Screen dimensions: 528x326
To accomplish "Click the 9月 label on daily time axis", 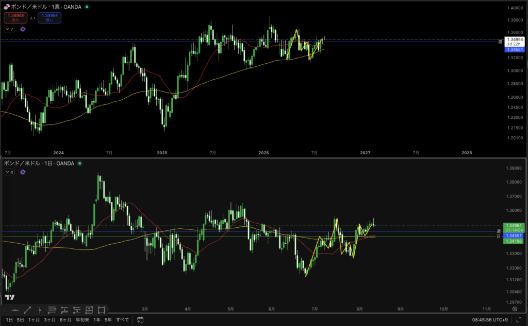I will click(400, 309).
